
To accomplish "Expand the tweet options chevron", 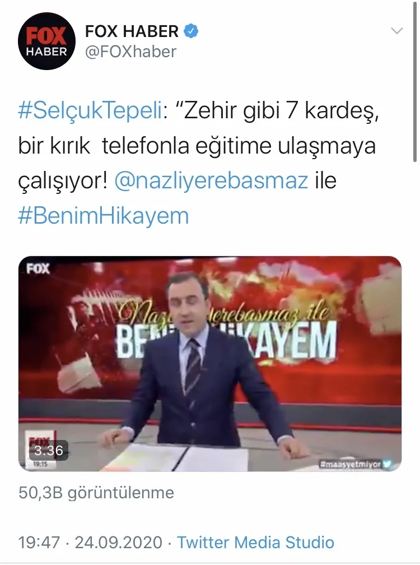I will pos(396,31).
